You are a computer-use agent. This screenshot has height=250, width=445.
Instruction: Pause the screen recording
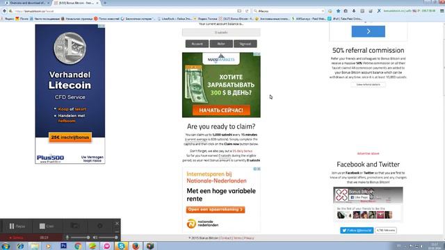(17, 226)
